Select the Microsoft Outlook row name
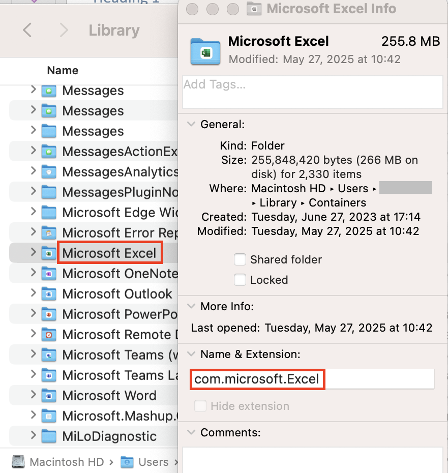This screenshot has width=448, height=473. coord(117,294)
